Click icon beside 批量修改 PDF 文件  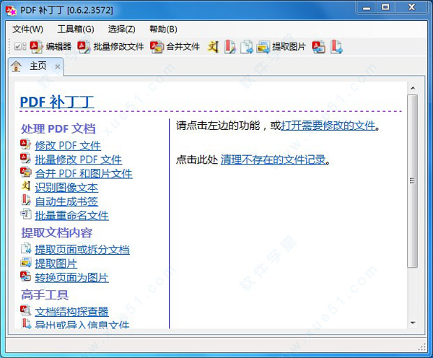coord(26,158)
